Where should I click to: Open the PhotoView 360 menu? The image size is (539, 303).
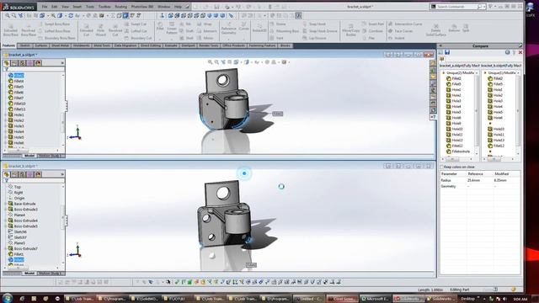pos(142,7)
